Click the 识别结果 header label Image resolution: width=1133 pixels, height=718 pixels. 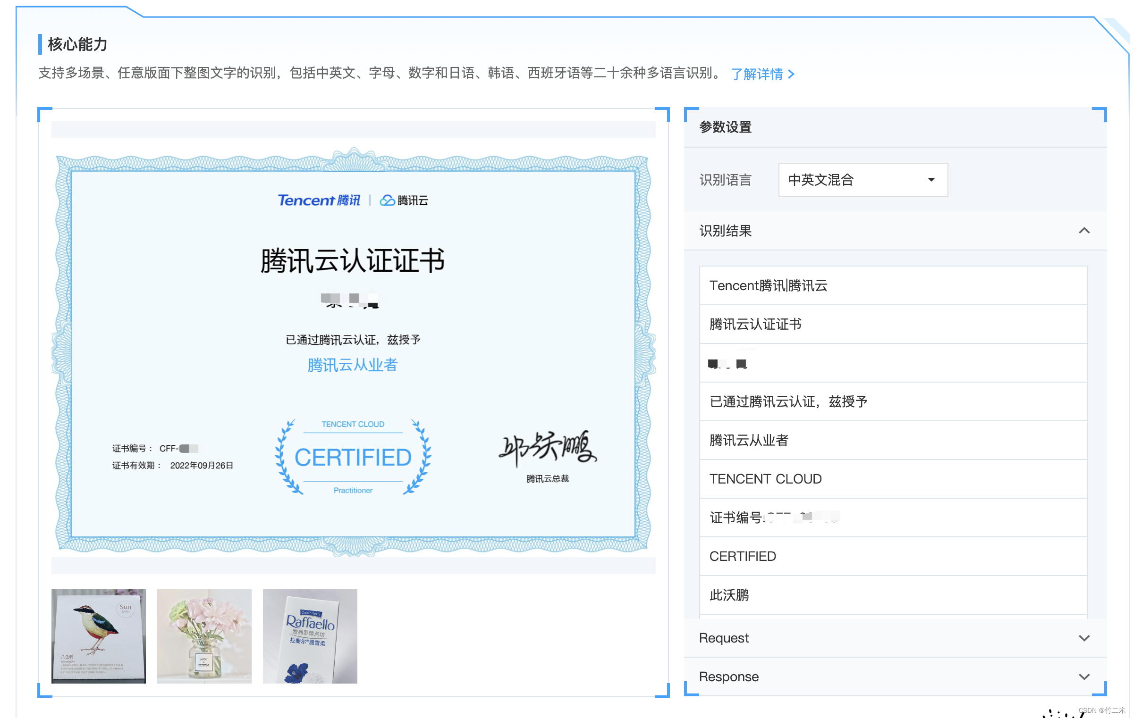[725, 231]
